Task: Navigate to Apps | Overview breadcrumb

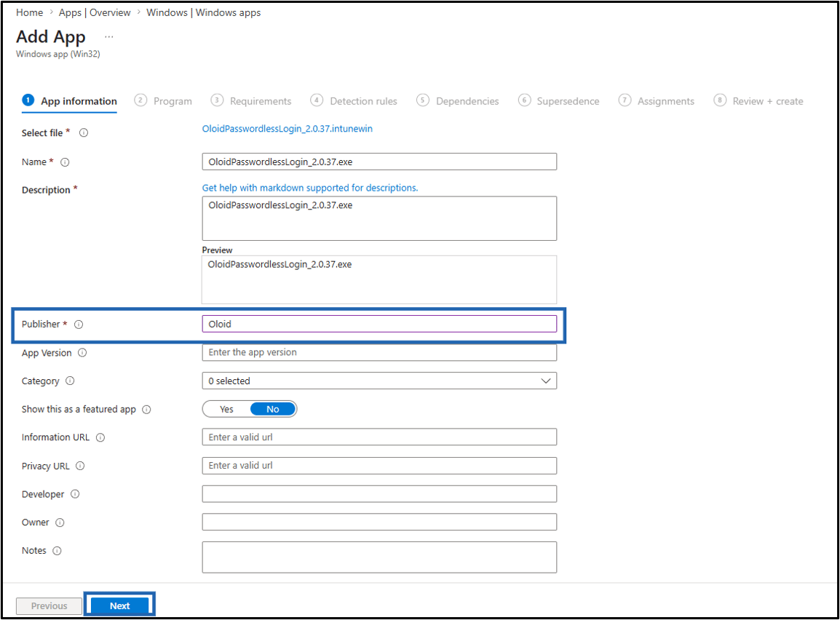Action: click(95, 12)
